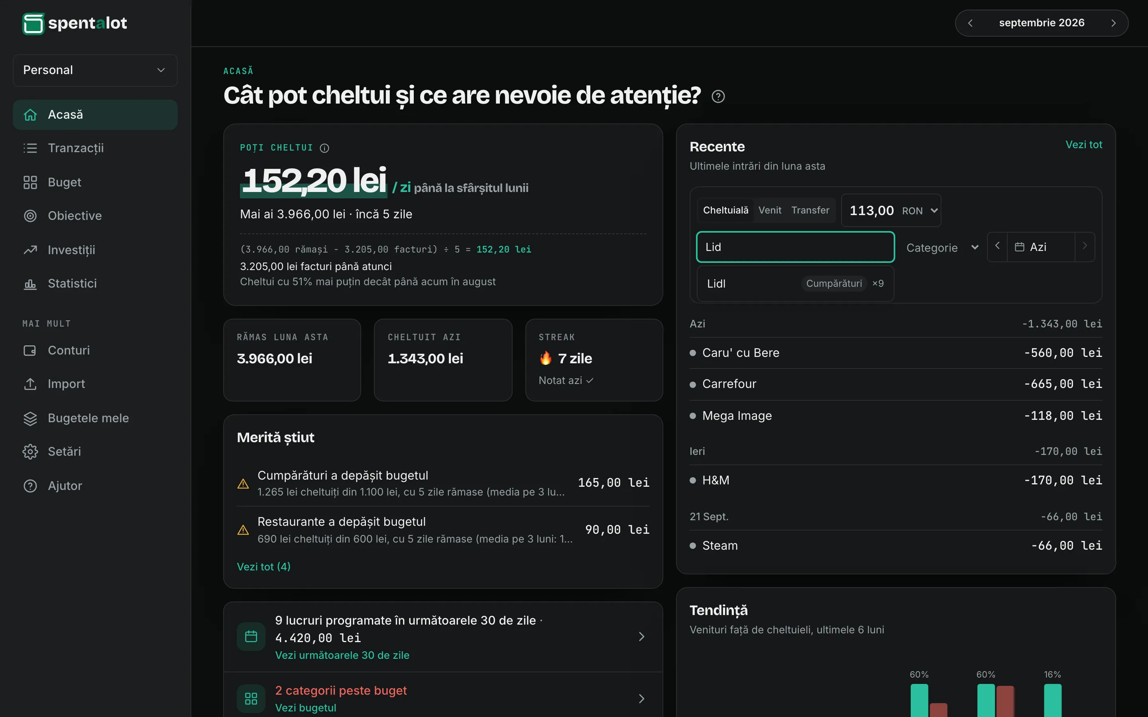Click the spentalot logo icon

click(x=33, y=23)
